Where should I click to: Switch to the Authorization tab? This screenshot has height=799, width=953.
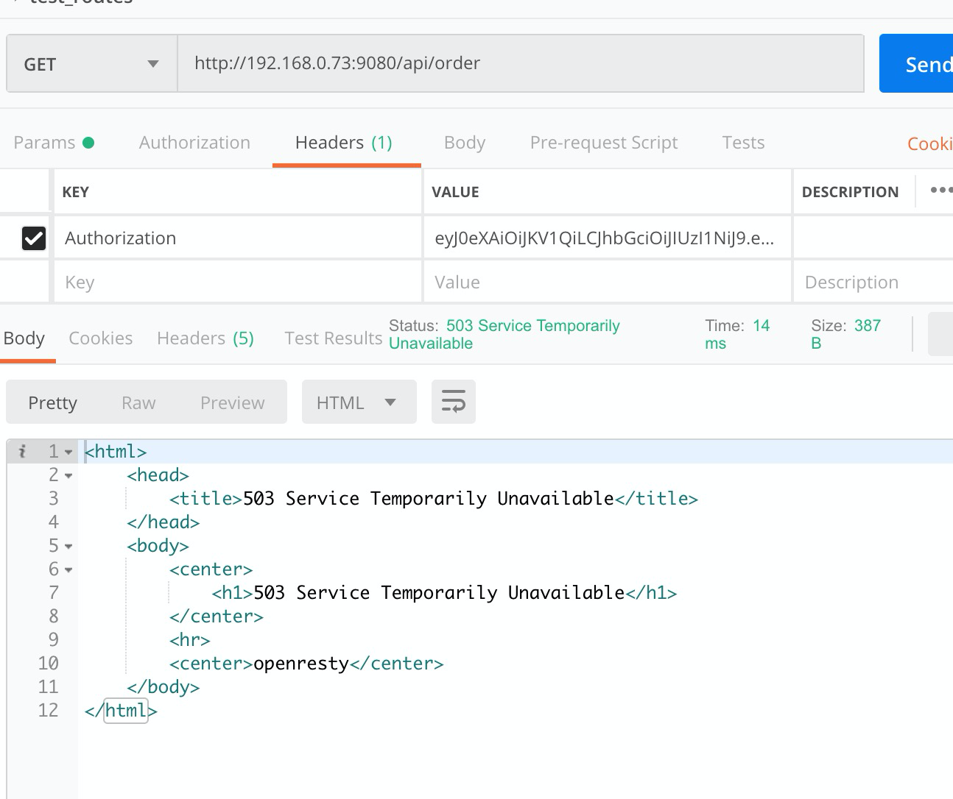194,142
